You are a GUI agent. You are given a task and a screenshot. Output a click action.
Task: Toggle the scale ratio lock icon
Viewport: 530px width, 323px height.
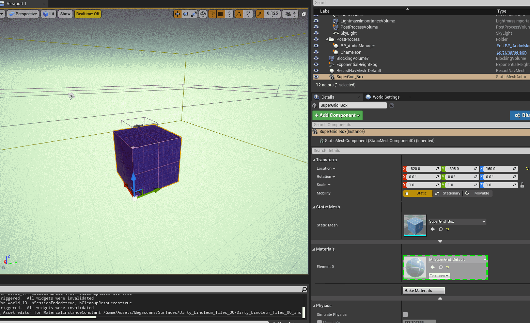[522, 185]
